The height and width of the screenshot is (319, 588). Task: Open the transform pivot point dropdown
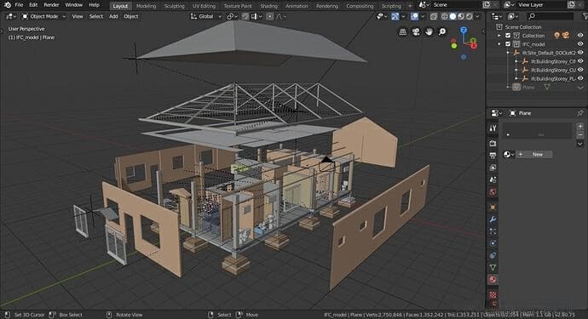click(x=232, y=16)
